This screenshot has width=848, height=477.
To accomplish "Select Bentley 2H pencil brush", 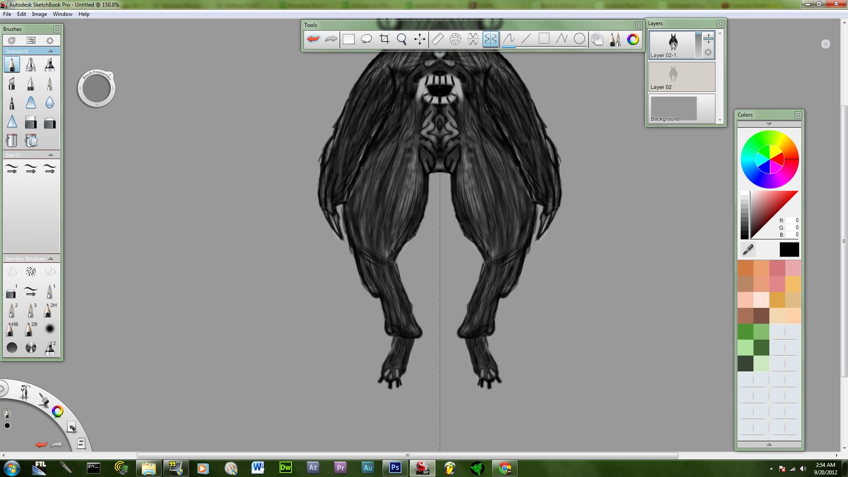I will 50,310.
